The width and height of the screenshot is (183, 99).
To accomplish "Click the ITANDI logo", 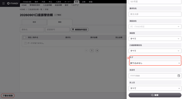I will coord(13,3).
